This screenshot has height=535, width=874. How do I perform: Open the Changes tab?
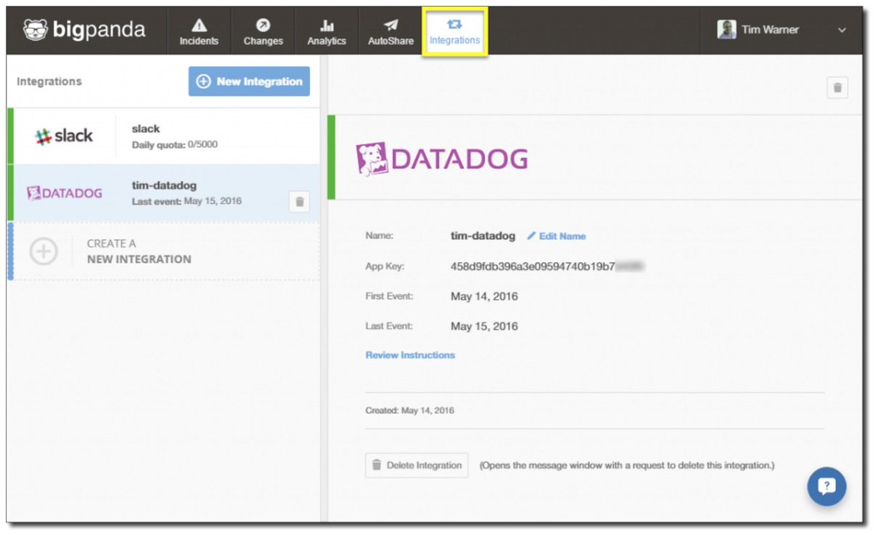click(263, 32)
